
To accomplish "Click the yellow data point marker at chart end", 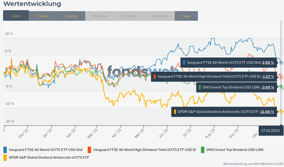I will [281, 111].
